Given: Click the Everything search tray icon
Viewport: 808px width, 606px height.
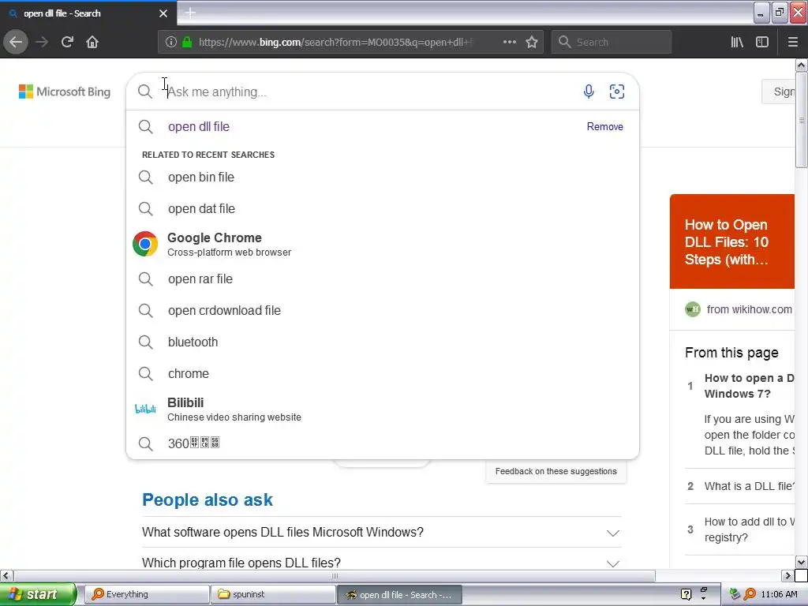Looking at the screenshot, I should pos(750,595).
